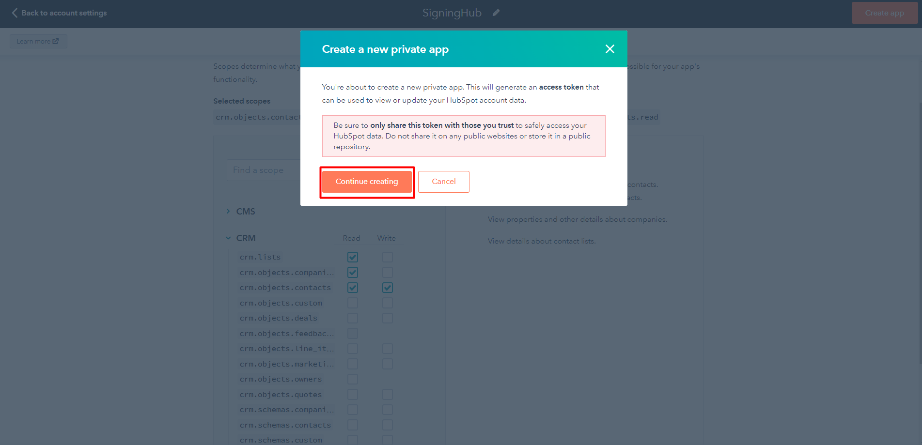Click Create app button in header
This screenshot has height=445, width=922.
coord(884,13)
